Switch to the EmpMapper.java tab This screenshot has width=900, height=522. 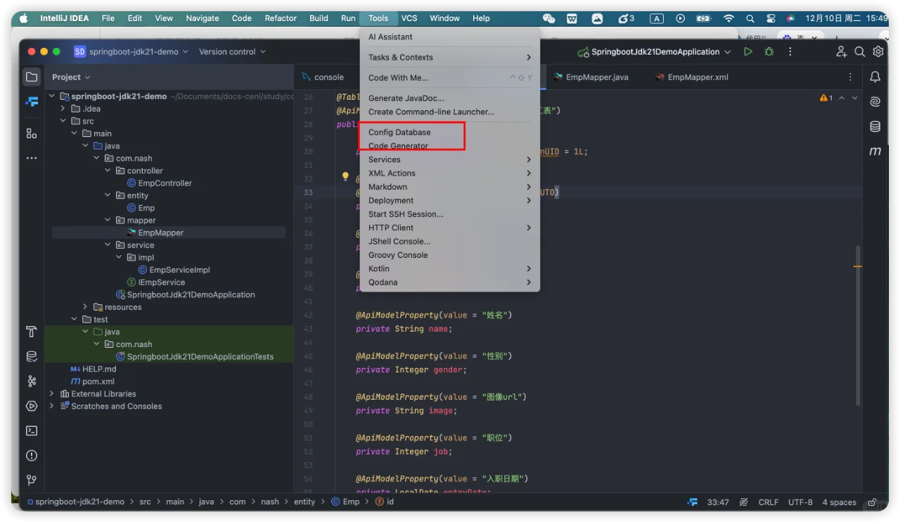[590, 77]
